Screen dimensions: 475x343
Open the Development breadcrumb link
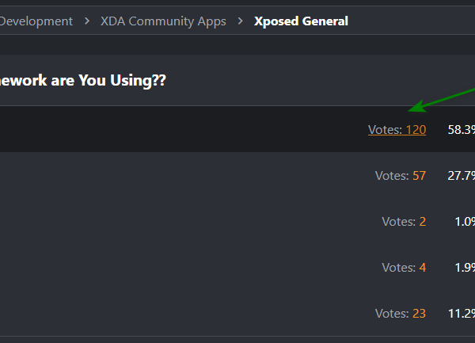pos(36,21)
